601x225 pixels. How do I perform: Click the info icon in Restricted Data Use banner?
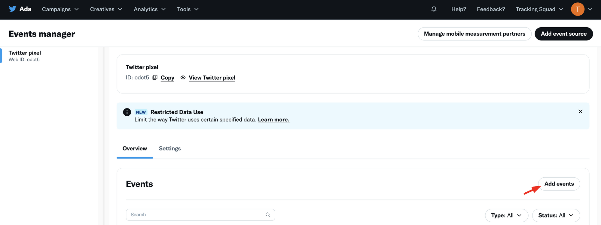click(127, 112)
